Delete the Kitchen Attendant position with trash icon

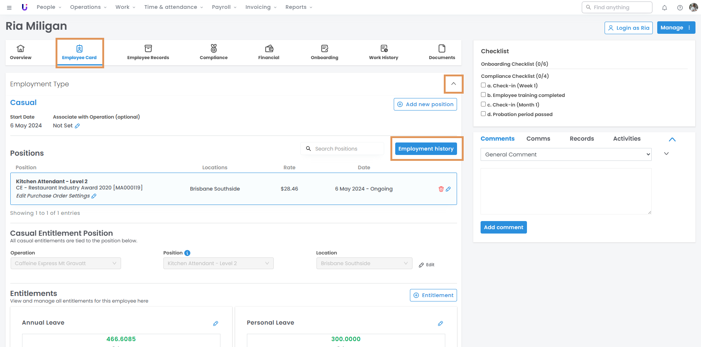441,189
